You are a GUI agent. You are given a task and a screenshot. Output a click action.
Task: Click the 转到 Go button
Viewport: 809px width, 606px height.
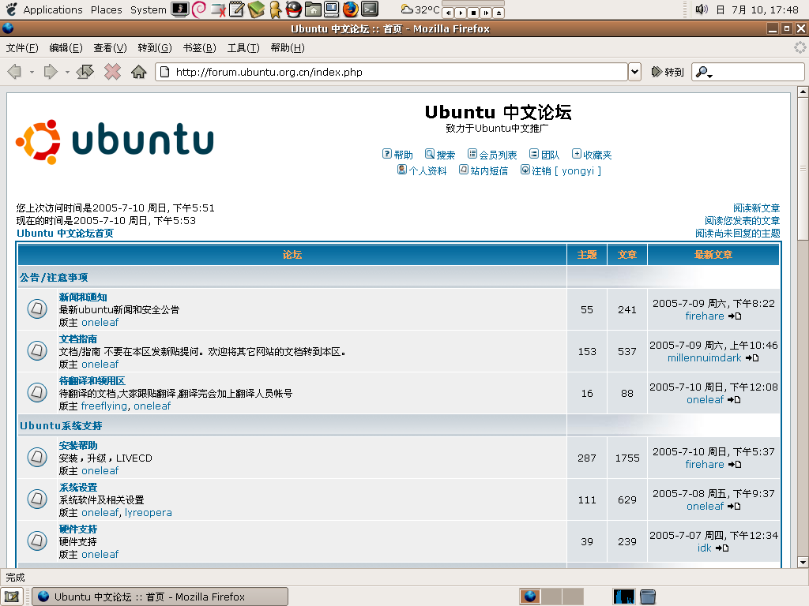[x=668, y=72]
